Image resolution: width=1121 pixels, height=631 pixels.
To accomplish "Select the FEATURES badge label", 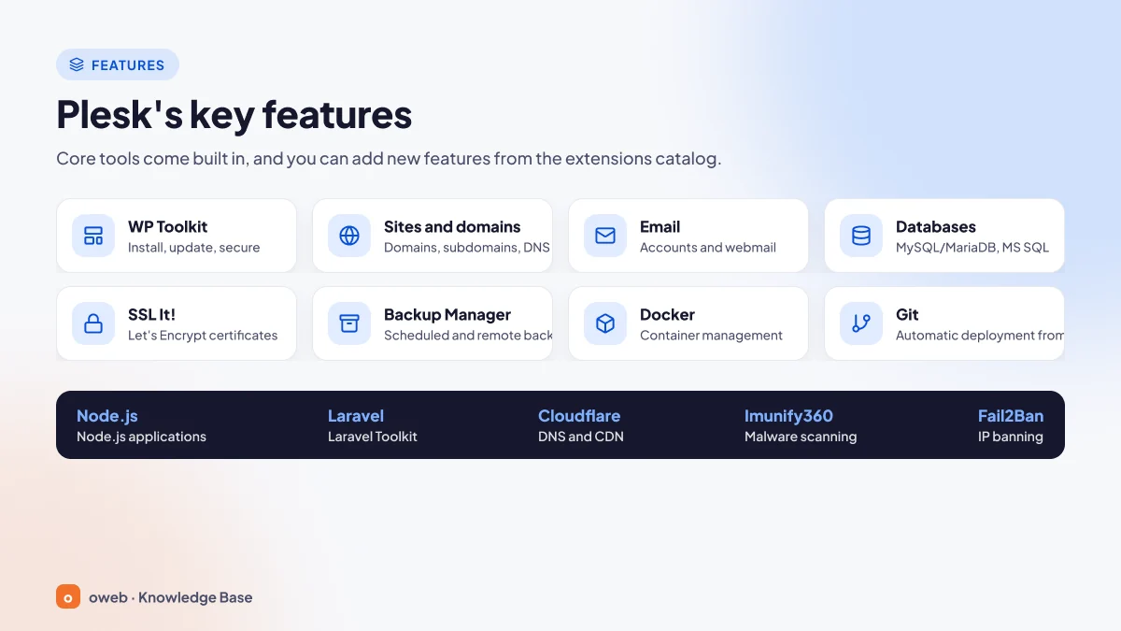I will pos(128,65).
